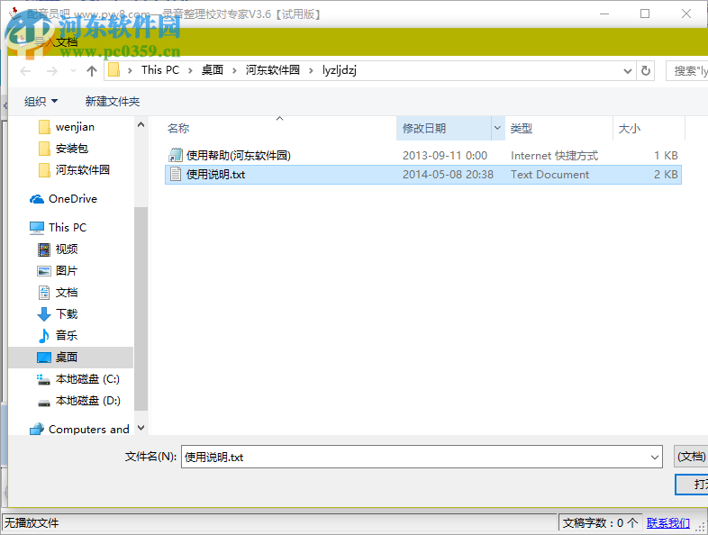Viewport: 708px width, 535px height.
Task: Open the (文档) file type filter
Action: coord(691,457)
